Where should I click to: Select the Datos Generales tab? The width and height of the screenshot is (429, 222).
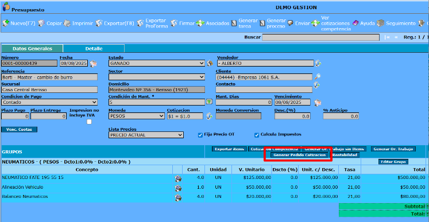[x=32, y=49]
